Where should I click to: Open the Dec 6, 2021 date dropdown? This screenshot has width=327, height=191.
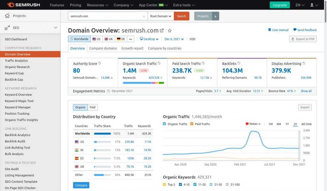tap(174, 39)
